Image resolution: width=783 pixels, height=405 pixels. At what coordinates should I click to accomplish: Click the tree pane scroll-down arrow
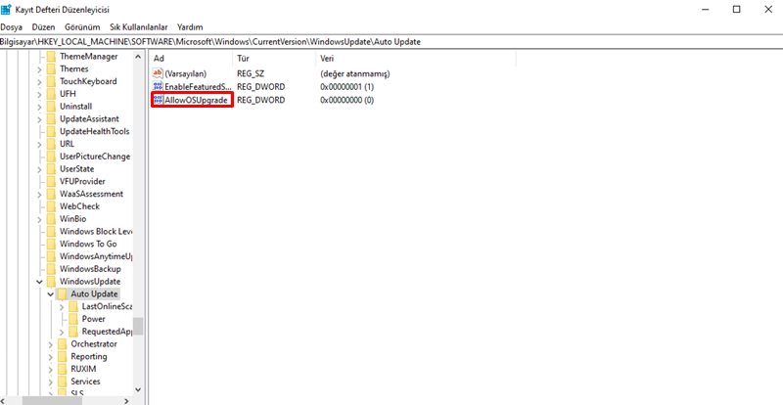138,389
